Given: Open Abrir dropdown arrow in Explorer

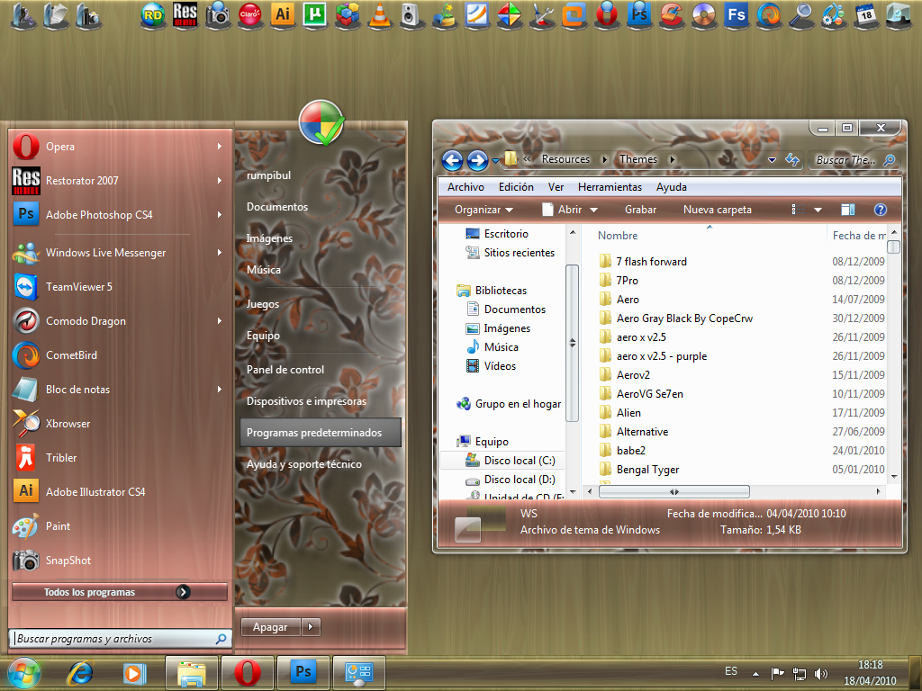Looking at the screenshot, I should pos(594,210).
